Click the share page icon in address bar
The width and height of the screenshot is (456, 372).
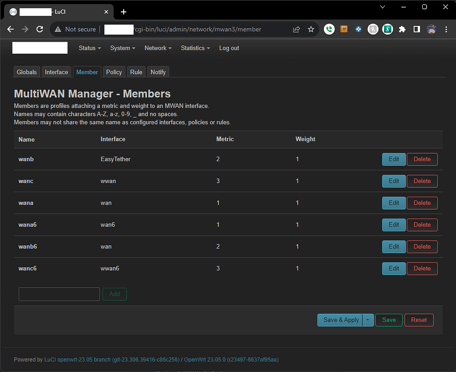(297, 29)
